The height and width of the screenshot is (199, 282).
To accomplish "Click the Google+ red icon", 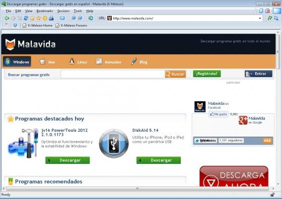I will click(x=243, y=120).
